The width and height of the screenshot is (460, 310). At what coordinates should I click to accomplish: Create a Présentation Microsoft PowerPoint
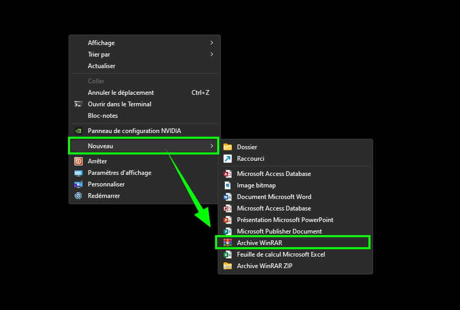pyautogui.click(x=296, y=219)
